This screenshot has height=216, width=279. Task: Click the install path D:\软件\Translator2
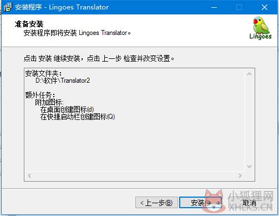click(63, 81)
